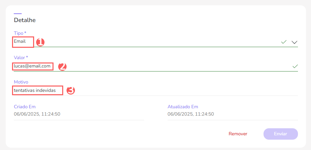Click the red number 1 badge
Image resolution: width=311 pixels, height=150 pixels.
pyautogui.click(x=40, y=42)
